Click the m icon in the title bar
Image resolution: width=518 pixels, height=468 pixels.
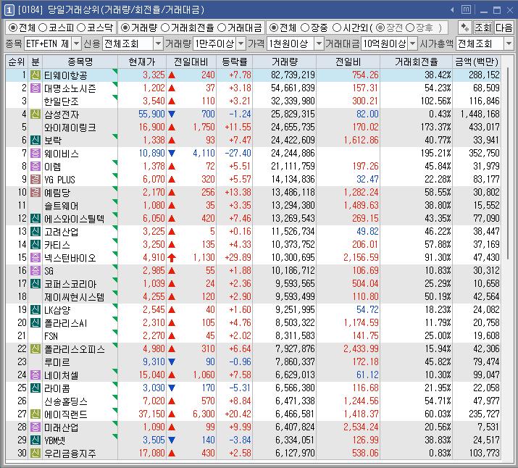click(466, 9)
